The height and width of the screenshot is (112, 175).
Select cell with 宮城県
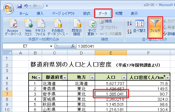coord(55,99)
